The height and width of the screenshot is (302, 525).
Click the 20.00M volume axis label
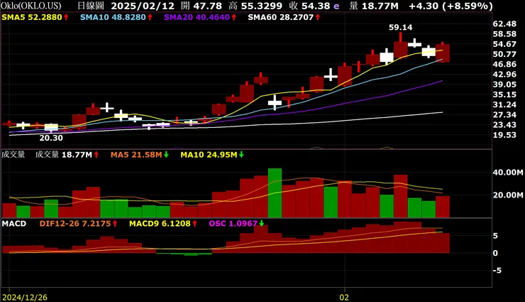[x=508, y=195]
